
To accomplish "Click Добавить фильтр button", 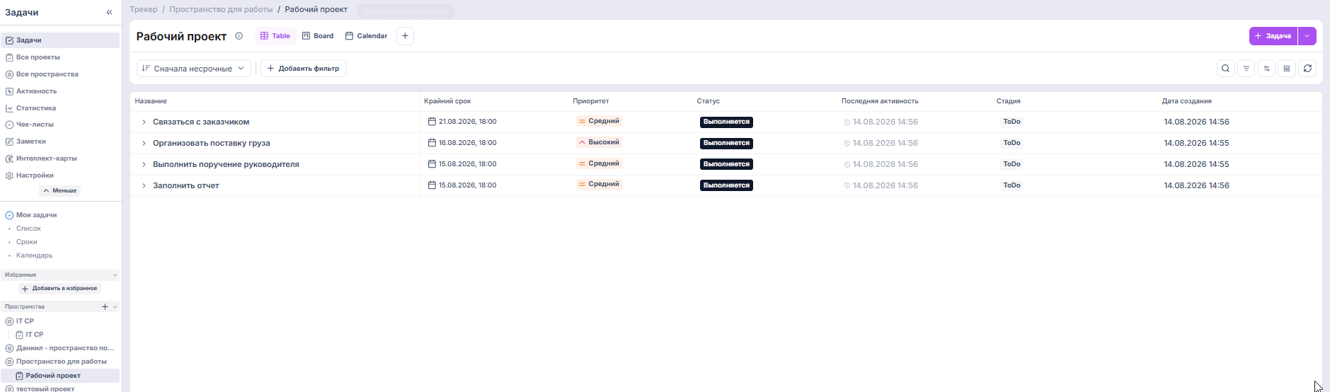I will tap(304, 69).
